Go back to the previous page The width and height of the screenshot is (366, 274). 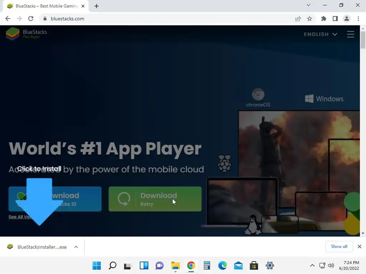tap(8, 19)
